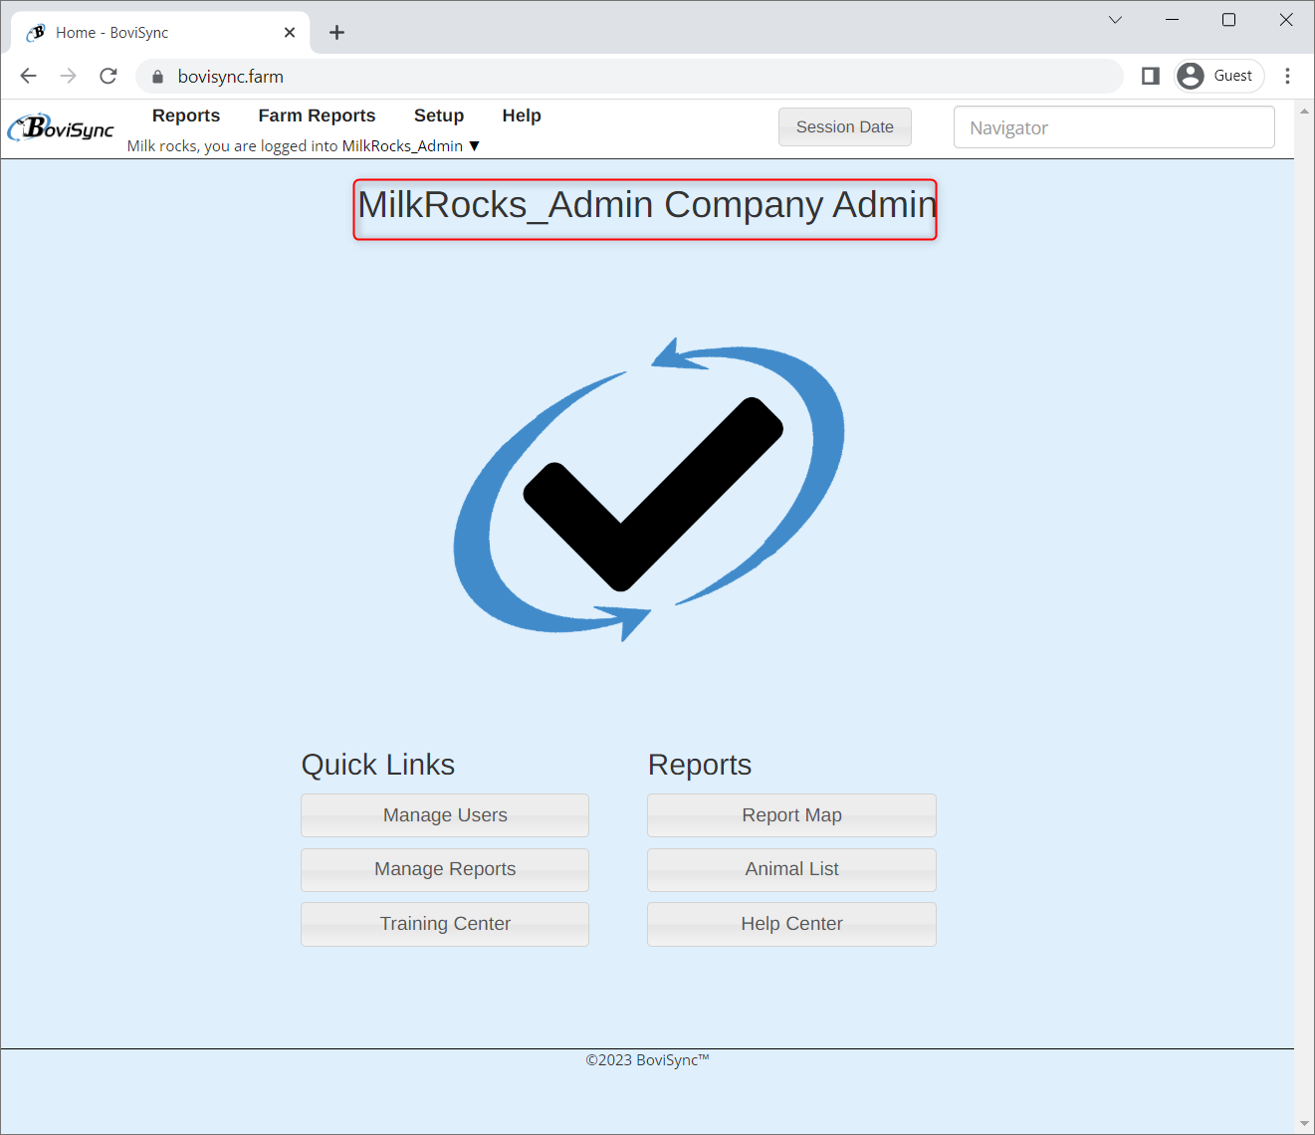Open the Report Map button
The image size is (1315, 1135).
pyautogui.click(x=791, y=815)
